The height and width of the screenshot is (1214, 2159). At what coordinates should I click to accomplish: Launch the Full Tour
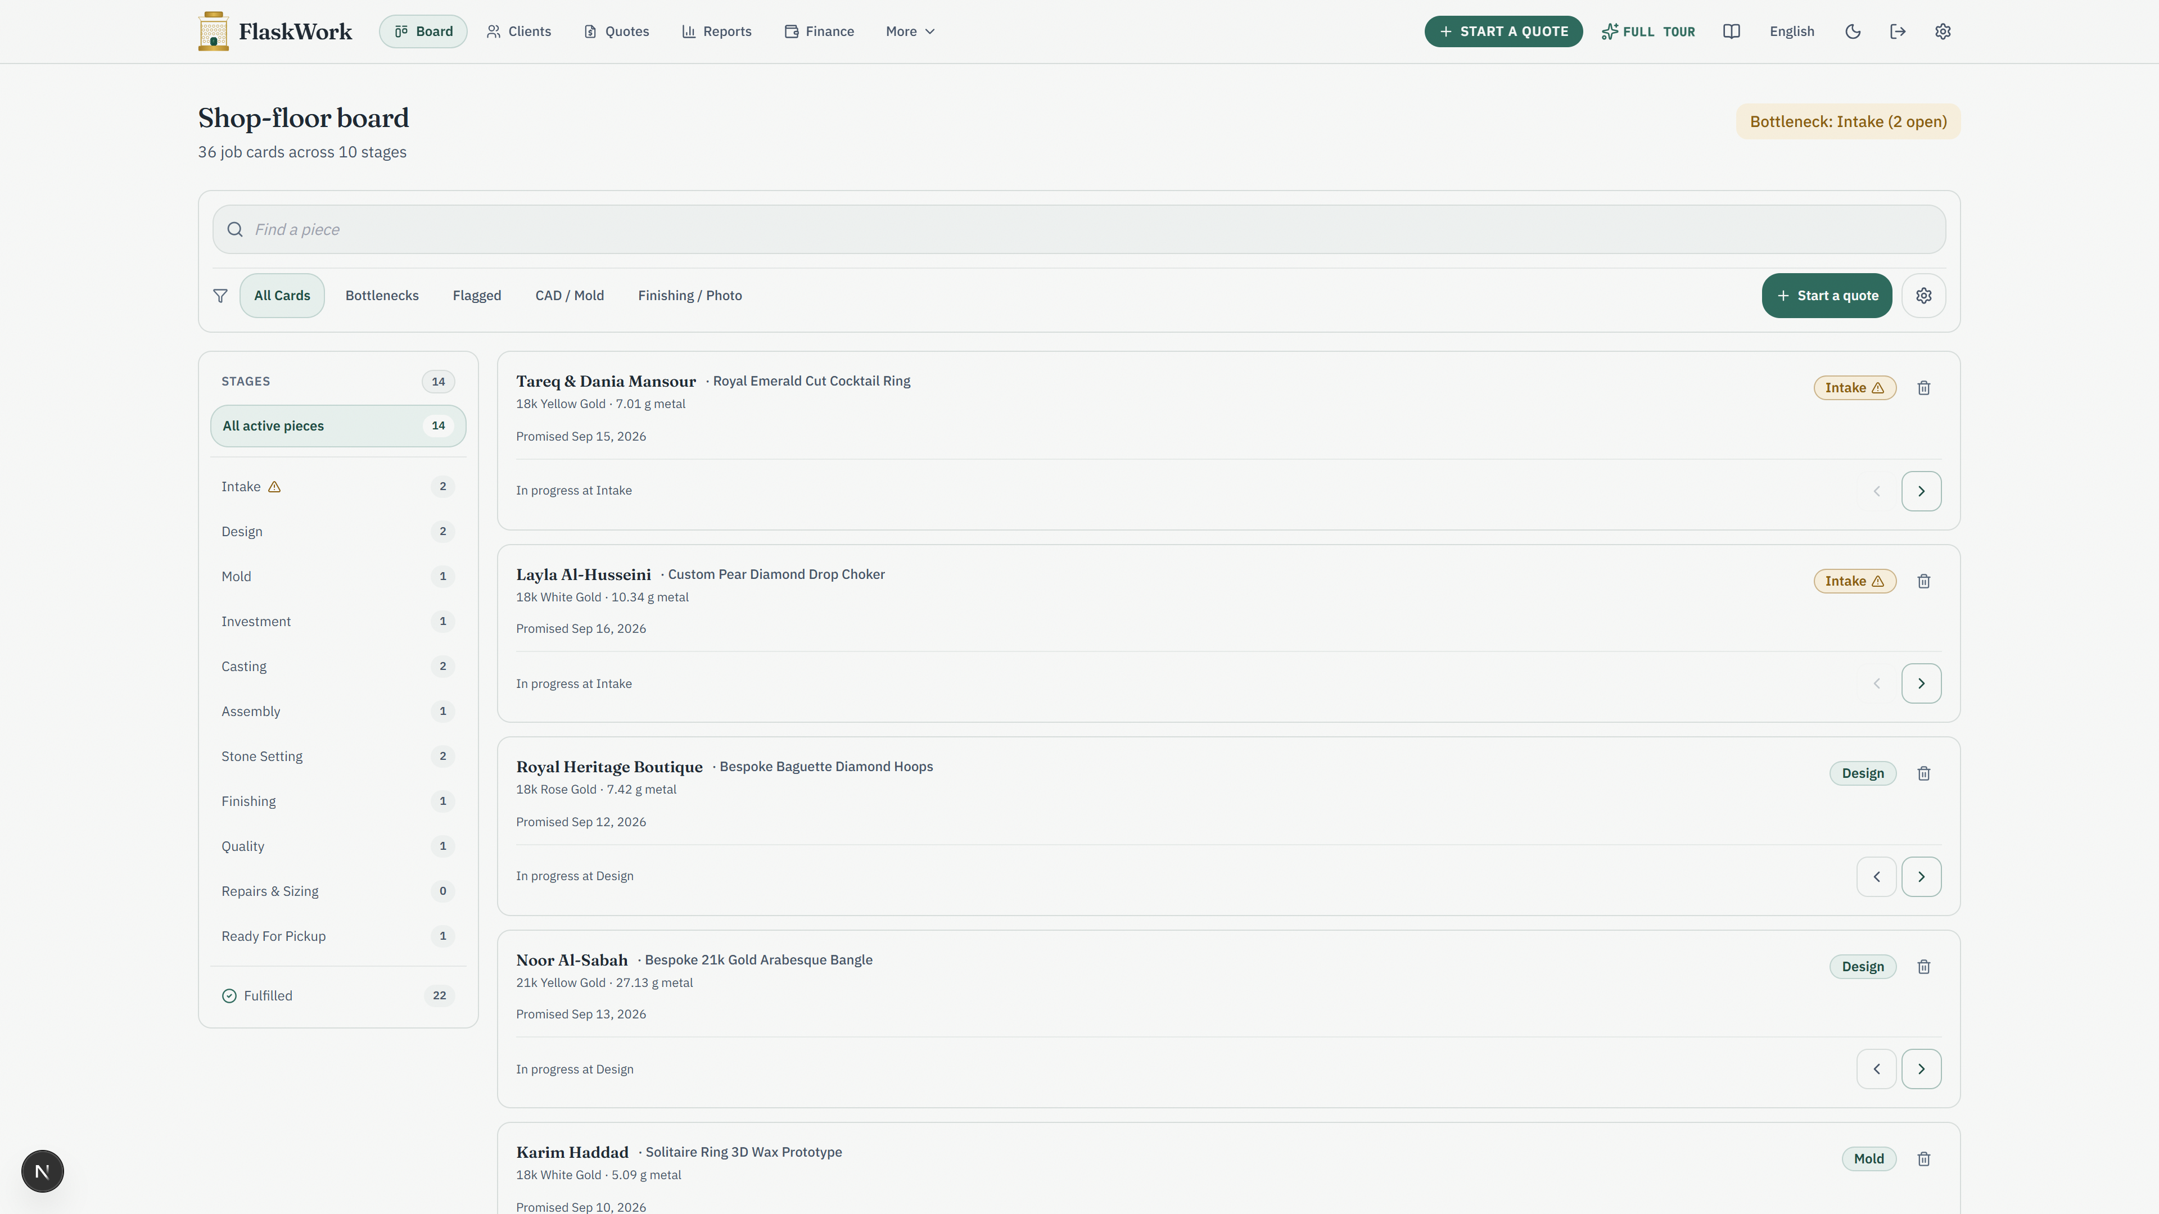point(1648,32)
